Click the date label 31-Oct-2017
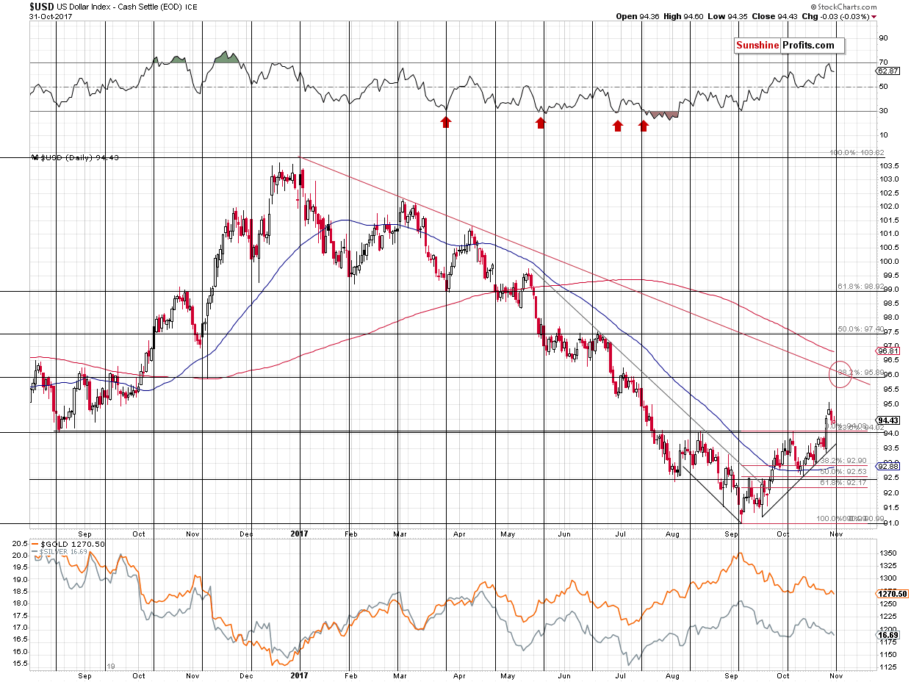This screenshot has width=911, height=682. coord(51,16)
